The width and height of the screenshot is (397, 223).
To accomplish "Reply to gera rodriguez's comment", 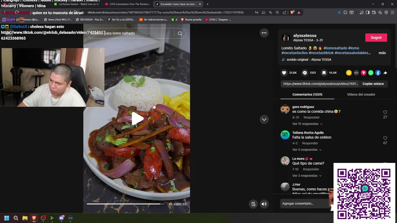I will (311, 117).
